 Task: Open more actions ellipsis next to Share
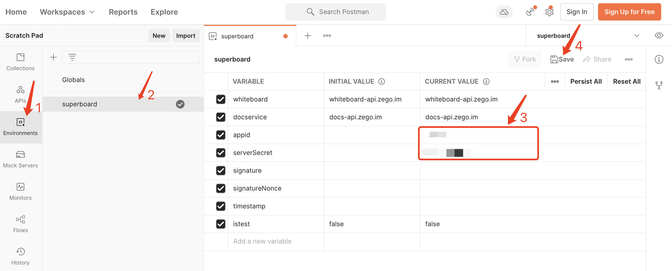(x=629, y=59)
